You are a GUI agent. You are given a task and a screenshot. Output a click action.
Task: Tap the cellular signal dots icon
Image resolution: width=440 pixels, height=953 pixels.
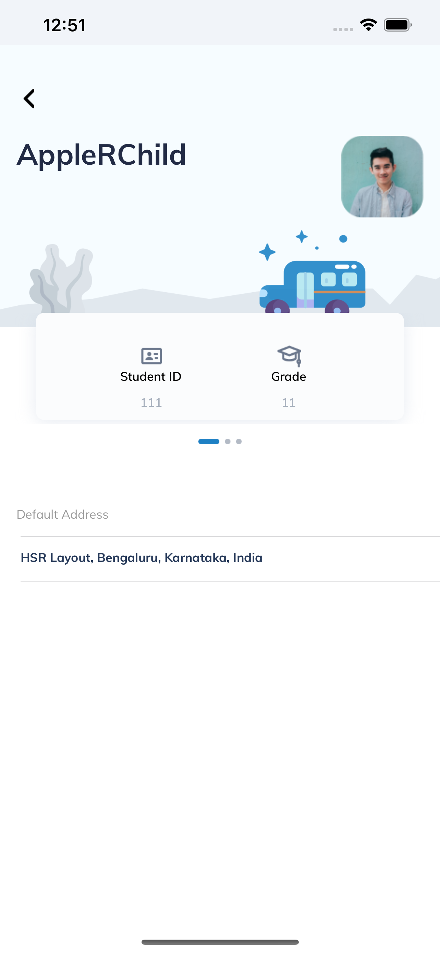pos(343,29)
